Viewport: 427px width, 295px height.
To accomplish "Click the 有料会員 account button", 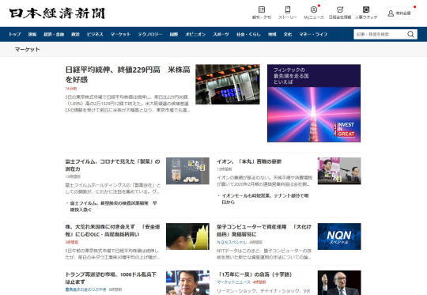I will click(399, 13).
